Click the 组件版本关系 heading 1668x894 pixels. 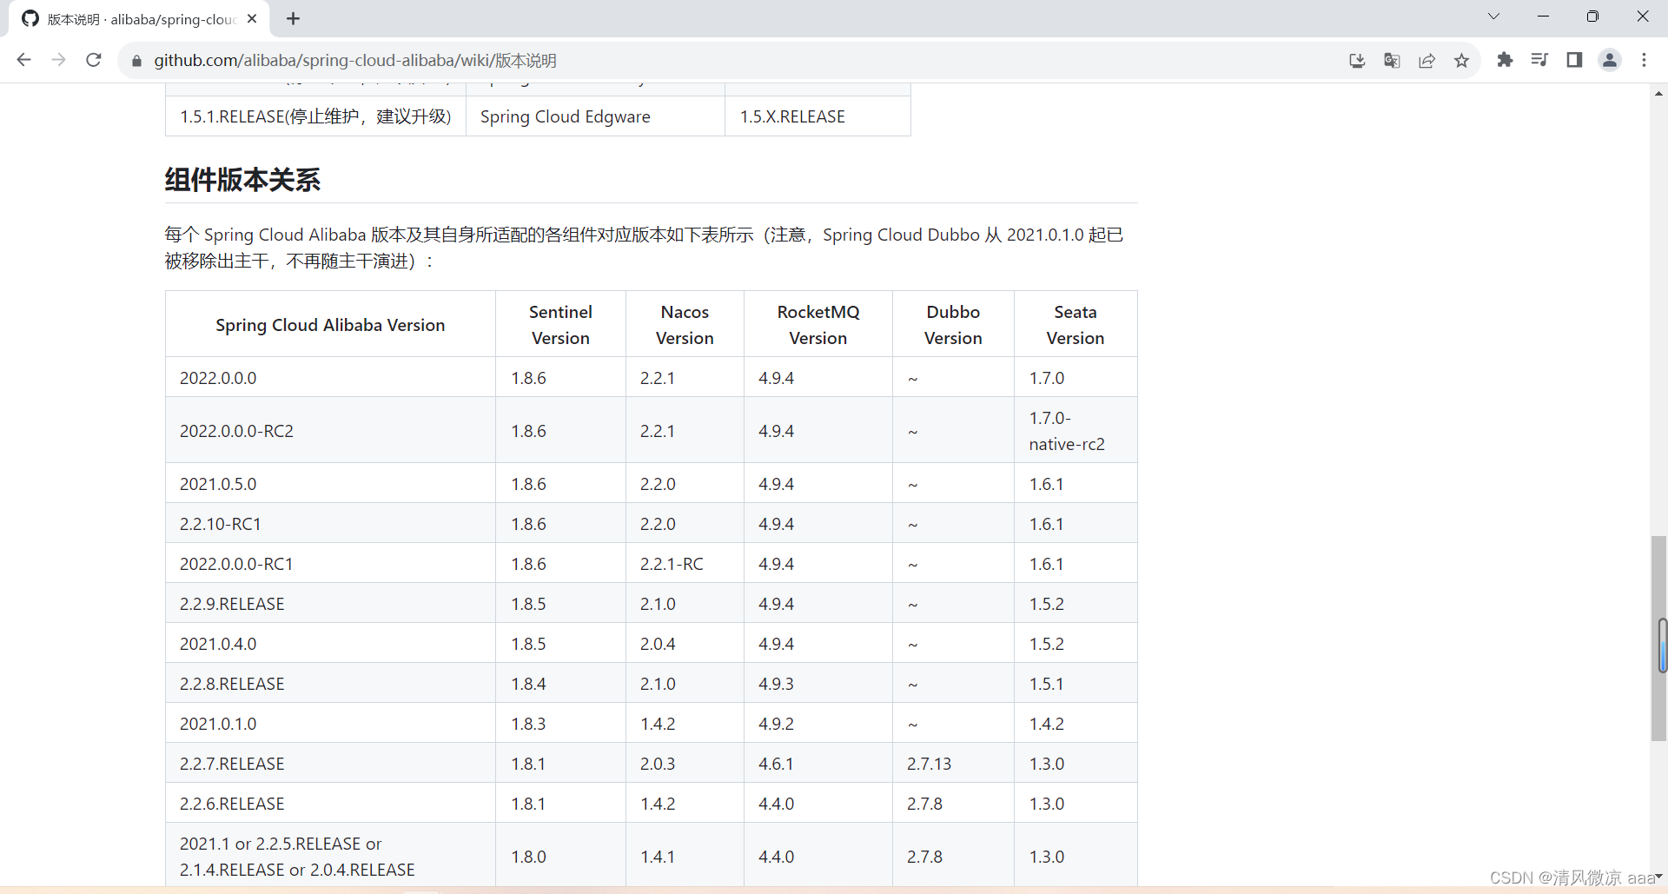[x=242, y=180]
